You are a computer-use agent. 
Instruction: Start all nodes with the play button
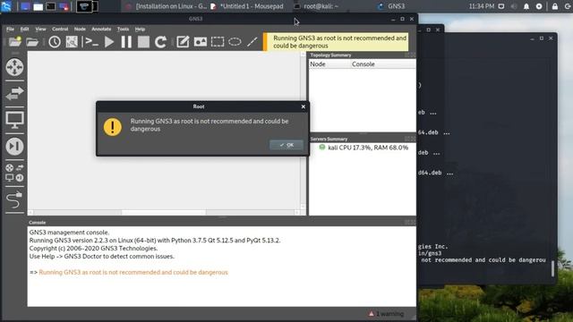(109, 42)
